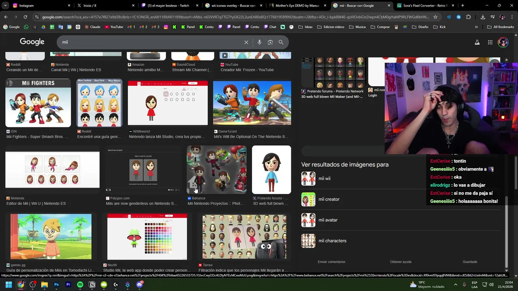Open Windows Start menu
This screenshot has height=291, width=518.
pos(8,285)
